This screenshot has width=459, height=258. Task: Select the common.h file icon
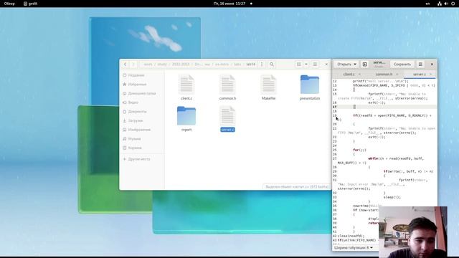[x=227, y=85]
